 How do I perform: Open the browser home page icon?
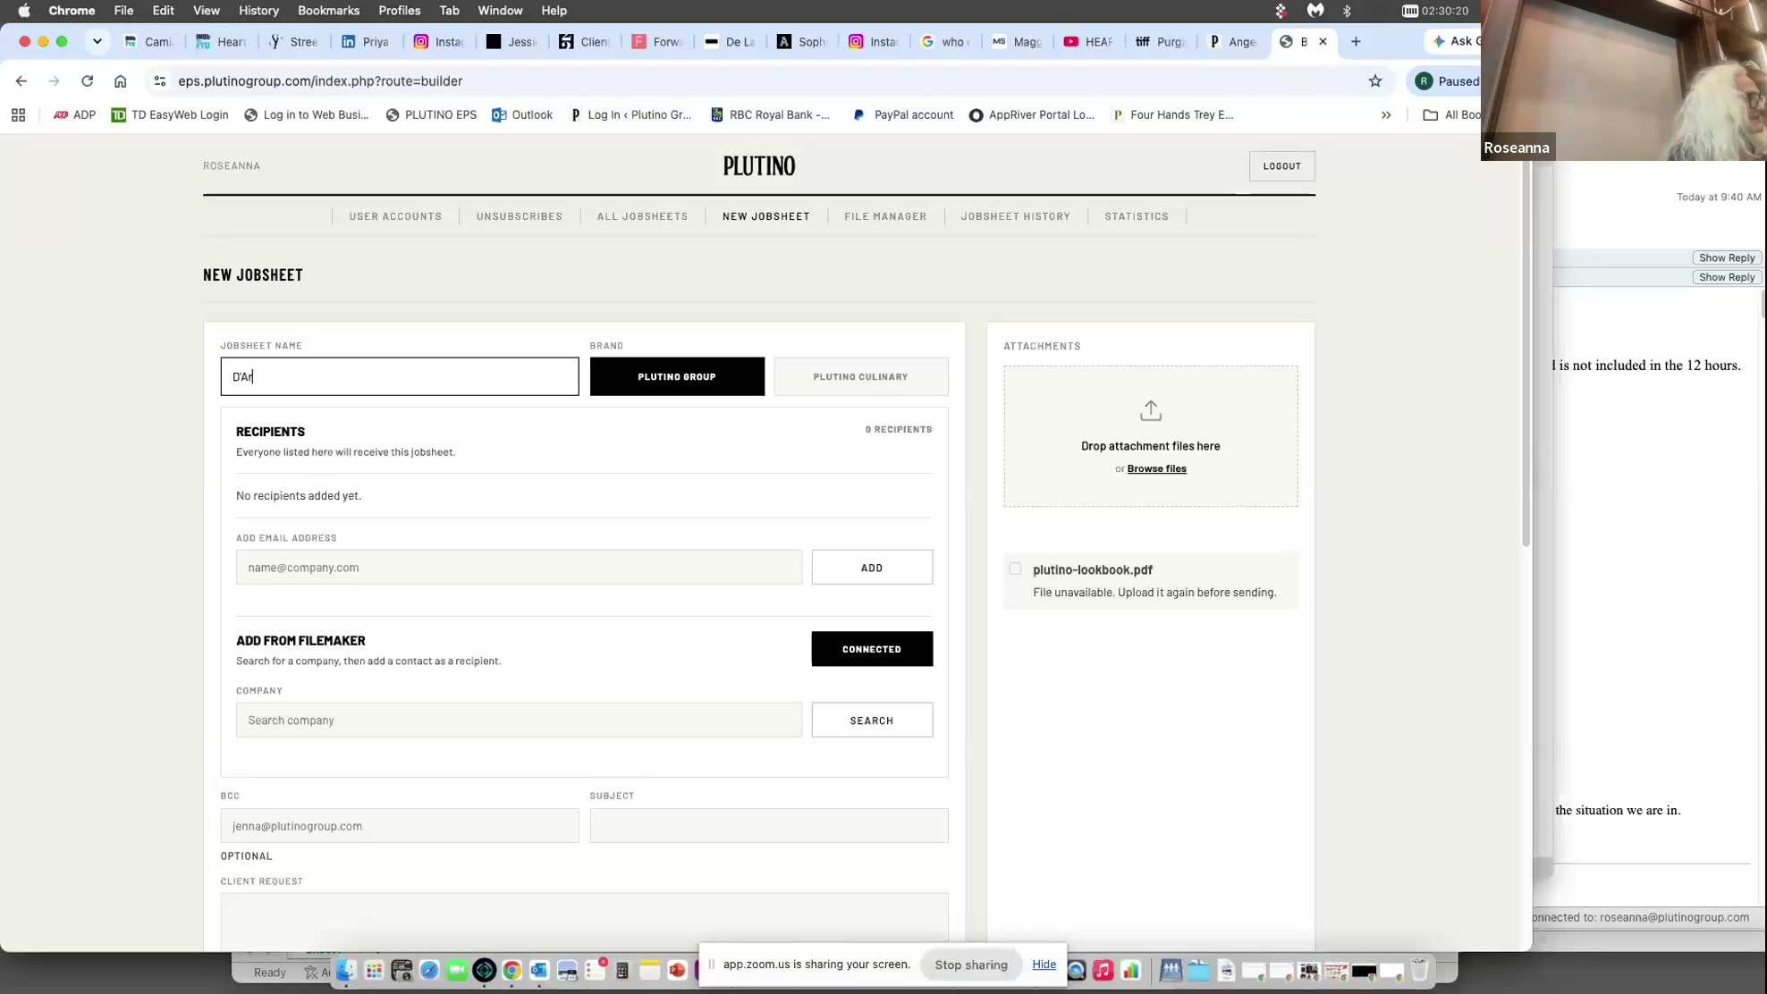(x=120, y=81)
